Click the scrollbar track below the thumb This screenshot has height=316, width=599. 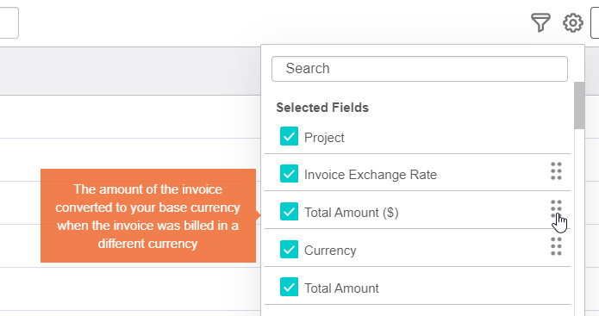(x=579, y=221)
